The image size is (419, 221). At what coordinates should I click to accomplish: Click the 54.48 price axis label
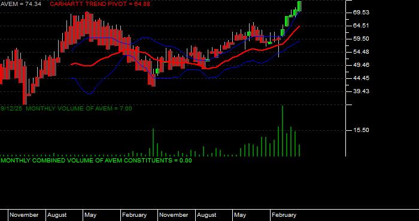click(361, 52)
